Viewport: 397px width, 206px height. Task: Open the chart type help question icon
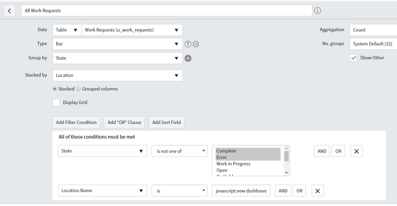tap(188, 44)
